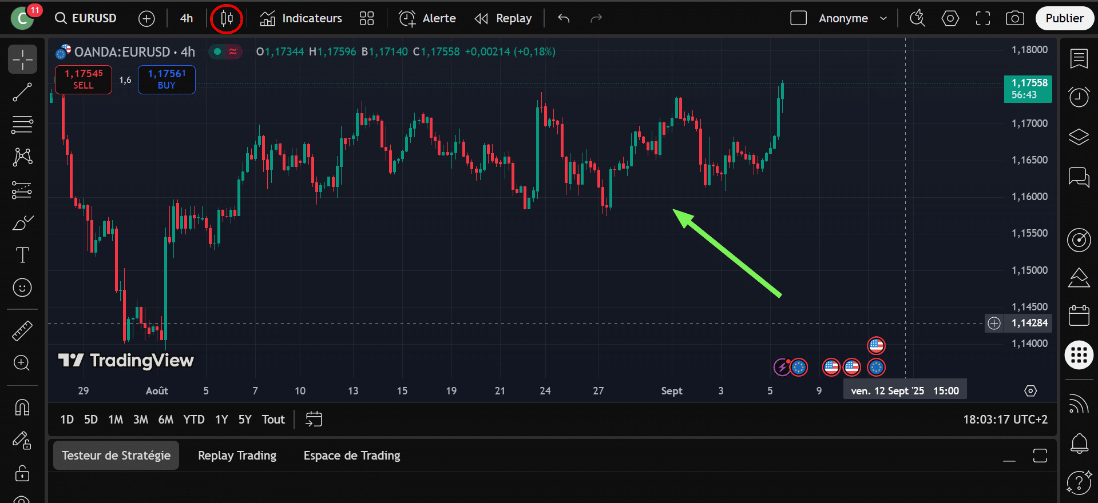Click the SELL price button
The width and height of the screenshot is (1098, 503).
(84, 79)
